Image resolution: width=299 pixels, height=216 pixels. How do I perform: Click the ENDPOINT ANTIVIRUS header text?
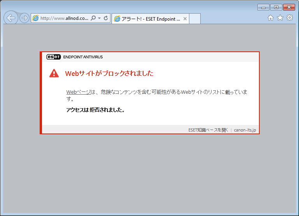pos(83,57)
